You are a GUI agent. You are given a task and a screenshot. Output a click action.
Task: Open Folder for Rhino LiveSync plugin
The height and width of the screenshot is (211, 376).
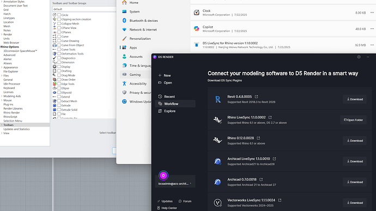pos(353,120)
